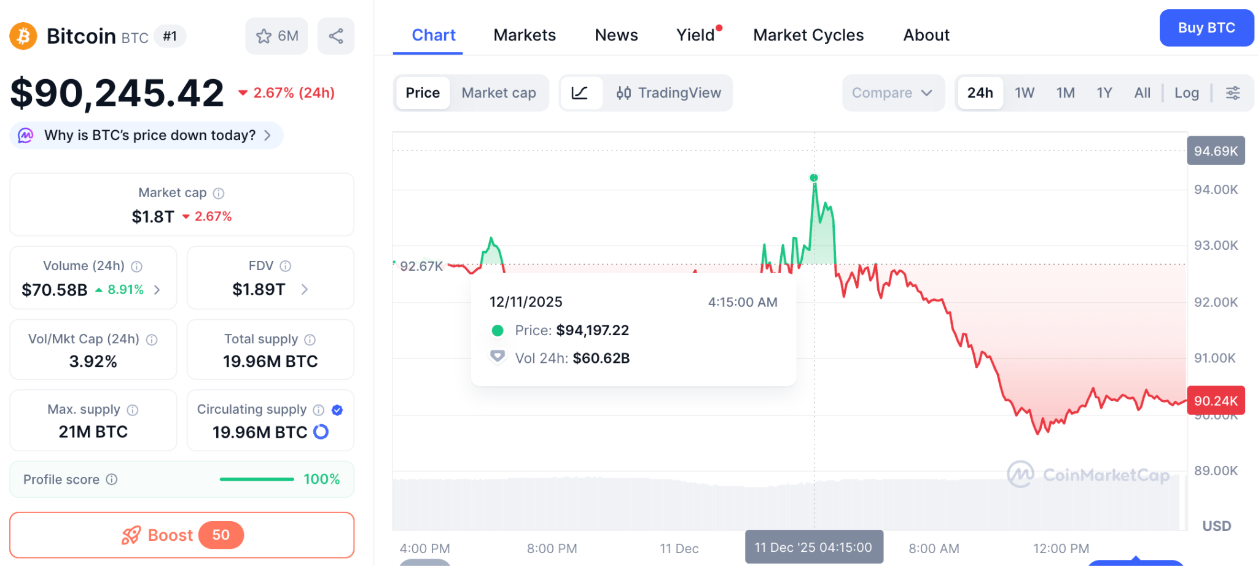Open the Chart tab
Screen dimensions: 1258x566
(x=434, y=35)
